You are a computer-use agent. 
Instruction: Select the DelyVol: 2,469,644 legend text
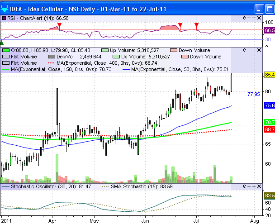[x=79, y=57]
